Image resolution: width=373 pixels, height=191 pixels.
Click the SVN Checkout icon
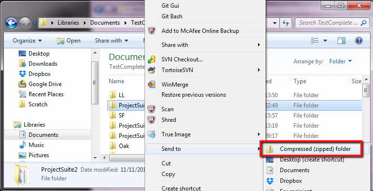pyautogui.click(x=151, y=59)
